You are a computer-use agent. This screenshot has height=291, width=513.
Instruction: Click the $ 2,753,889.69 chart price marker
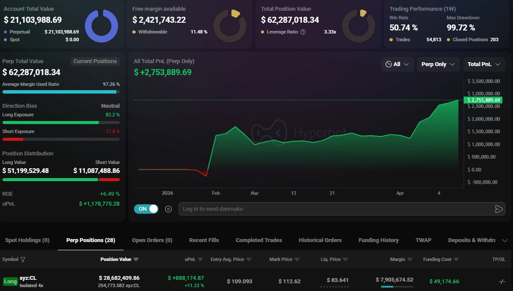[483, 100]
